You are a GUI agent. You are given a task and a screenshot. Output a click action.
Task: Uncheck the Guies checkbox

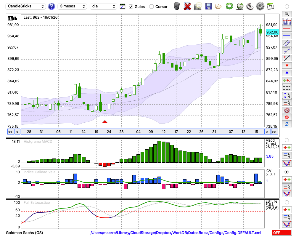pyautogui.click(x=131, y=7)
